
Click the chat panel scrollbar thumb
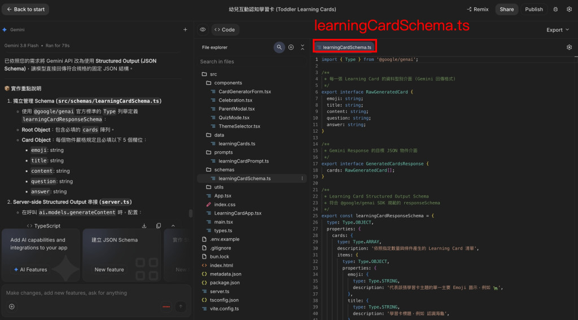click(191, 213)
